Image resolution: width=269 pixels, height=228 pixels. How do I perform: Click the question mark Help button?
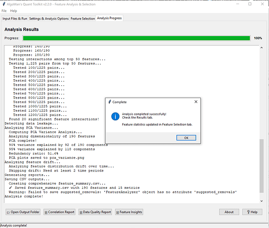pyautogui.click(x=252, y=212)
